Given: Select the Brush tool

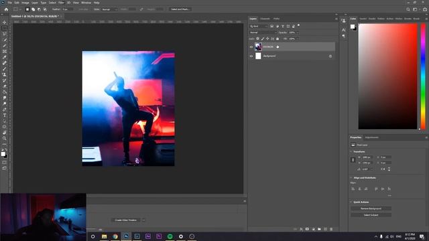Looking at the screenshot, I should 5,68.
